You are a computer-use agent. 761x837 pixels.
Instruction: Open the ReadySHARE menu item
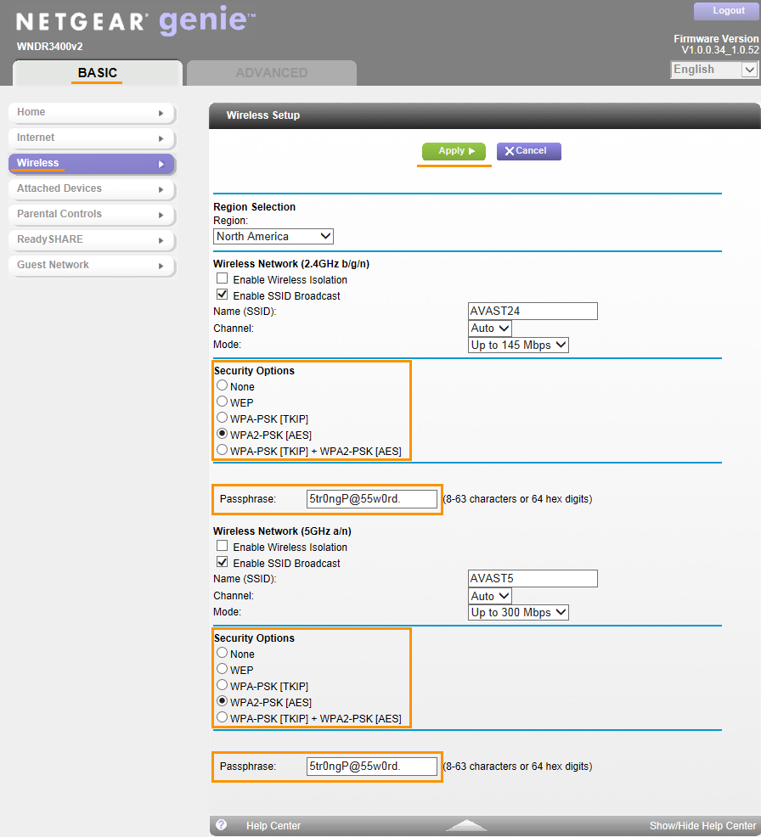(92, 239)
